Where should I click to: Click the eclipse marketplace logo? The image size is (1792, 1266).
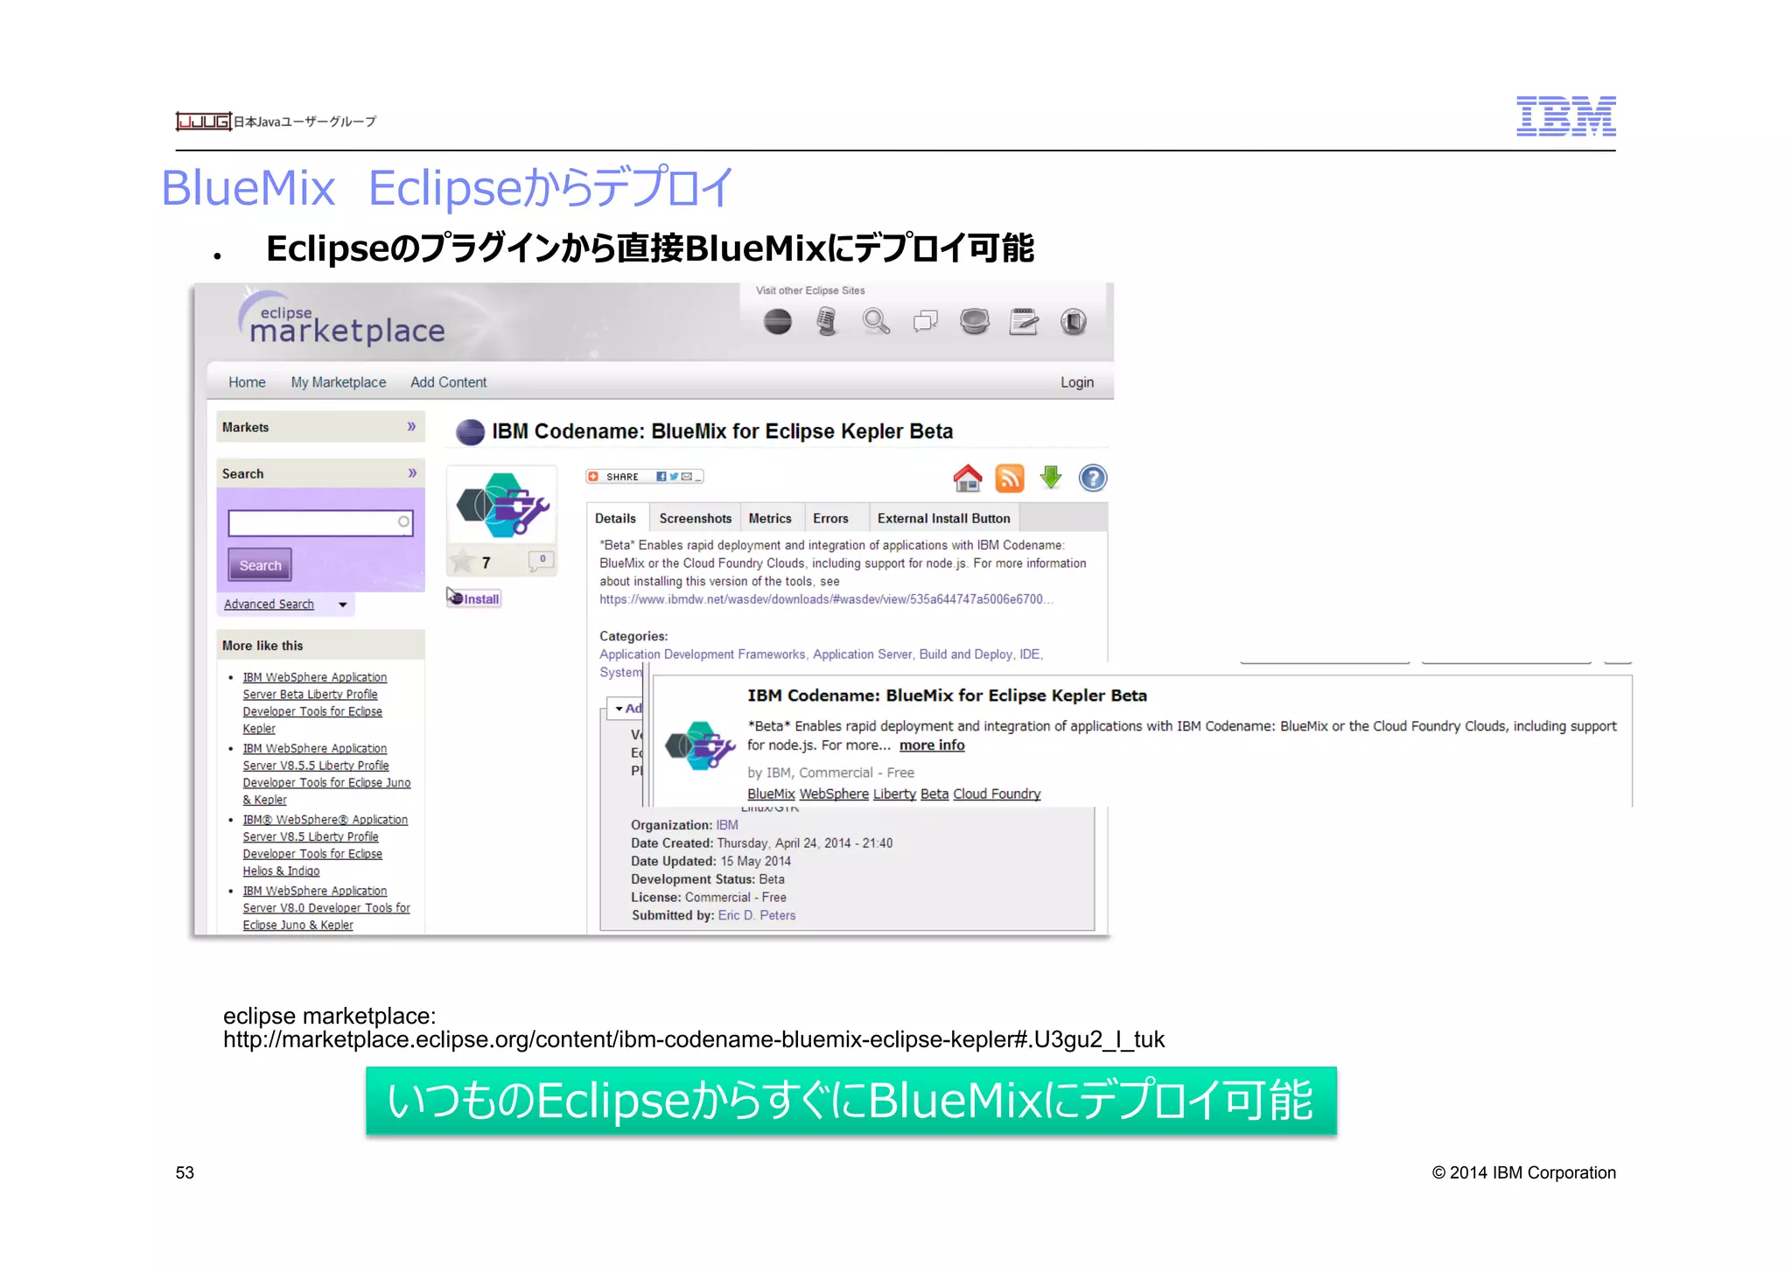tap(341, 319)
